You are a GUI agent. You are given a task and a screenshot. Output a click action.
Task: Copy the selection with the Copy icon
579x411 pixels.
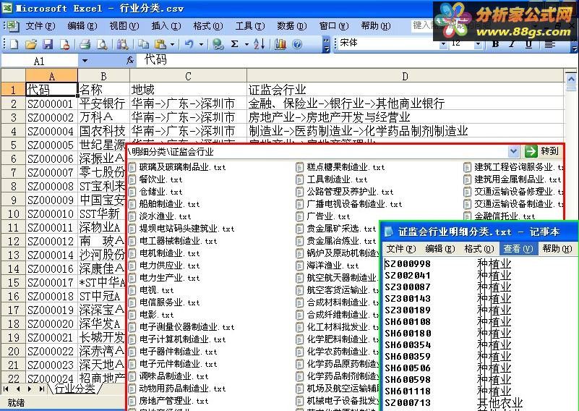click(x=143, y=44)
